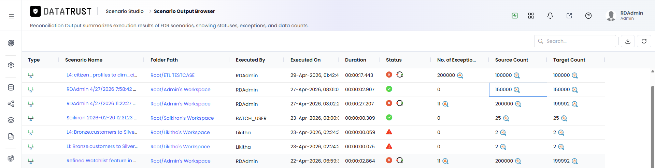Open Root/Saikiran's Workspace folder link
Image resolution: width=655 pixels, height=168 pixels.
(182, 118)
